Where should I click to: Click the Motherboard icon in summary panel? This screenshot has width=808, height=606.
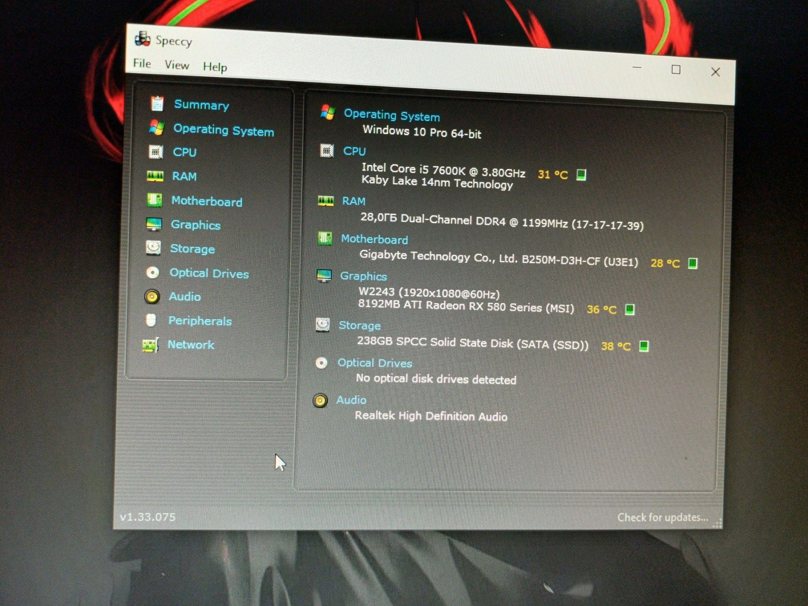coord(325,238)
